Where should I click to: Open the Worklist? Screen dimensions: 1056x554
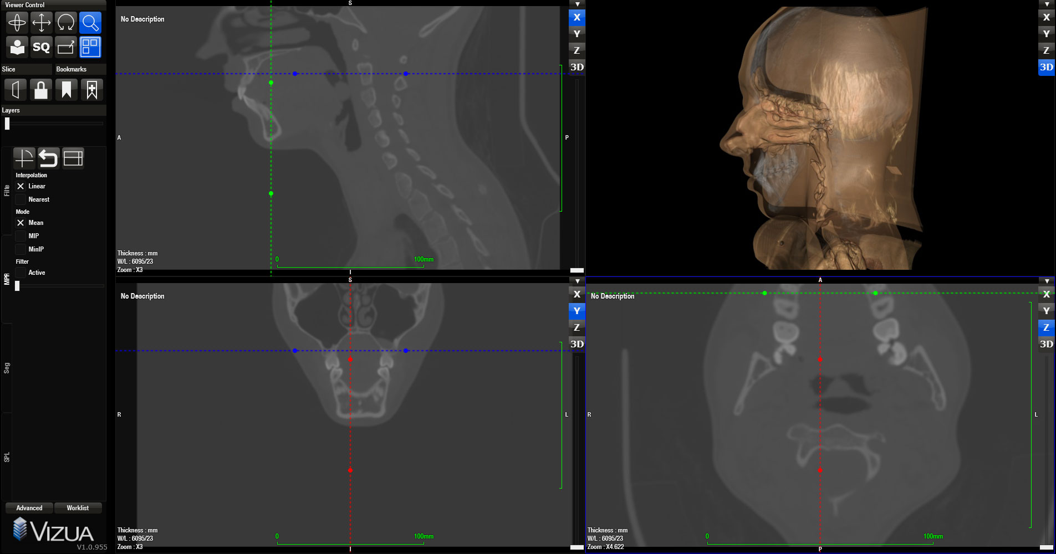pyautogui.click(x=78, y=508)
